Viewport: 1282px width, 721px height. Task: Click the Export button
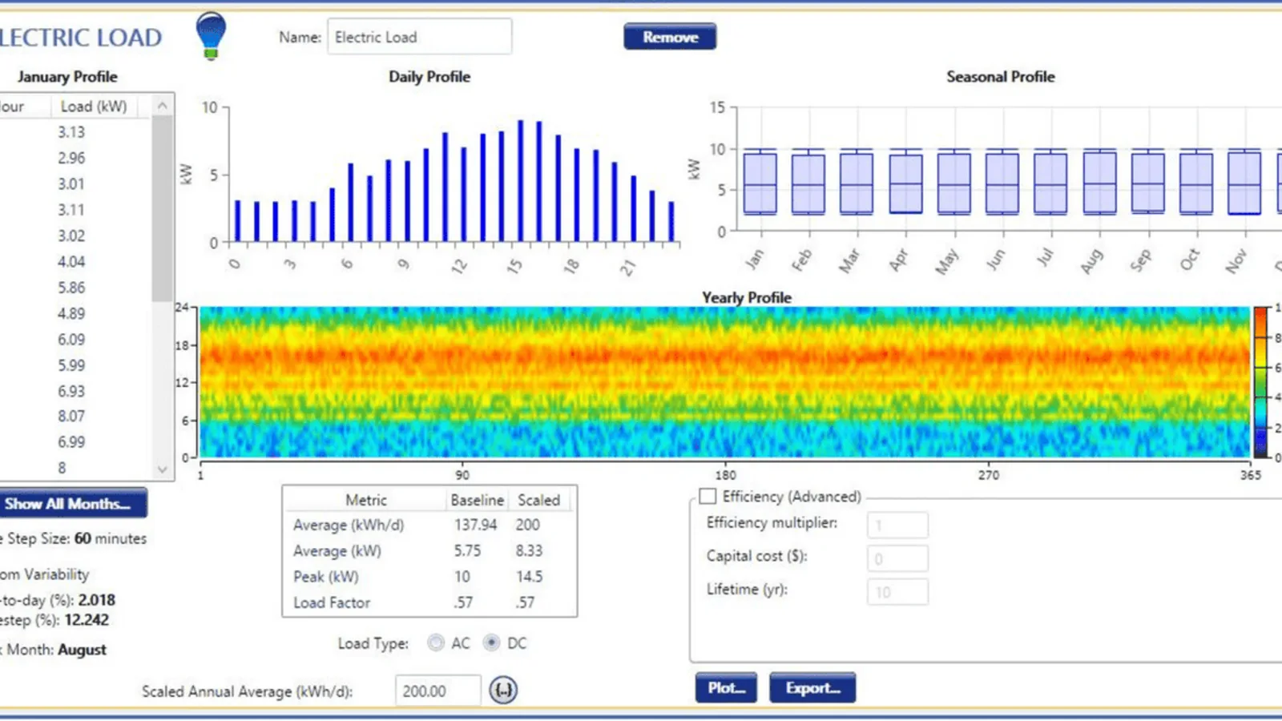(x=812, y=688)
